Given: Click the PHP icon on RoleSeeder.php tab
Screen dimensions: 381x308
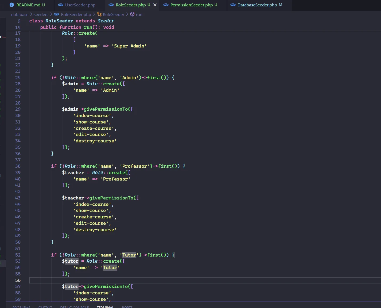Looking at the screenshot, I should (x=111, y=5).
